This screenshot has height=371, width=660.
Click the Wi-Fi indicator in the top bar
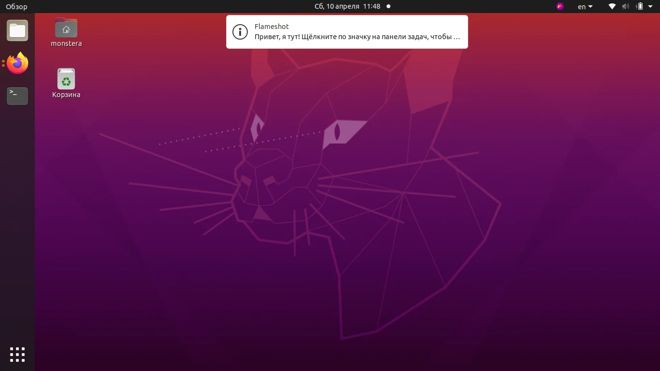point(612,6)
